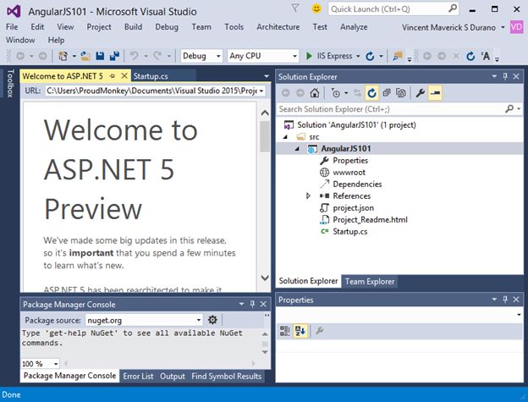Click the browser refresh icon next to IIS Express

370,56
